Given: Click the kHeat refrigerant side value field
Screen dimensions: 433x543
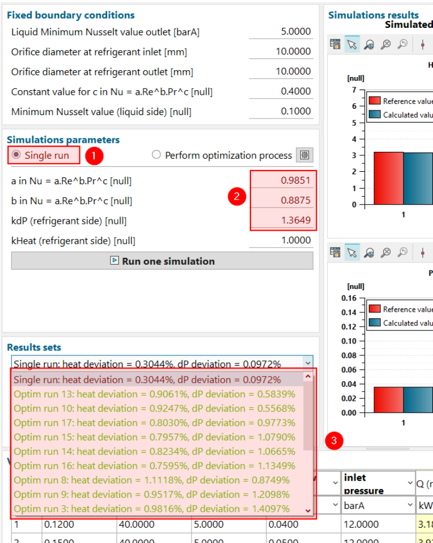Looking at the screenshot, I should pos(282,240).
